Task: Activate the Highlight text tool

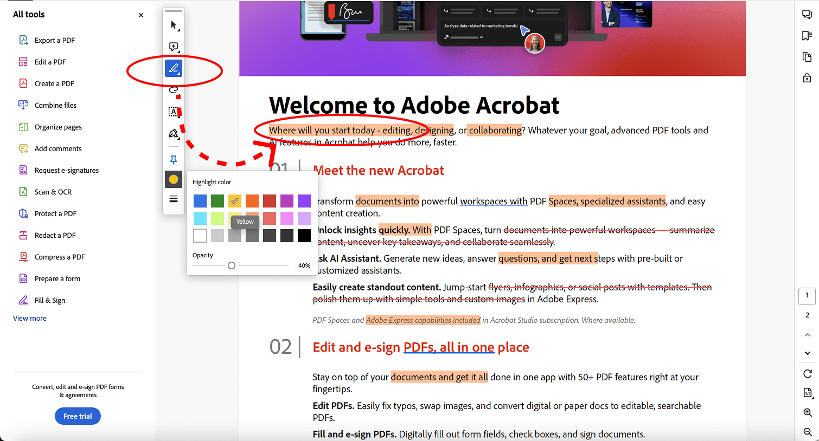Action: point(174,68)
